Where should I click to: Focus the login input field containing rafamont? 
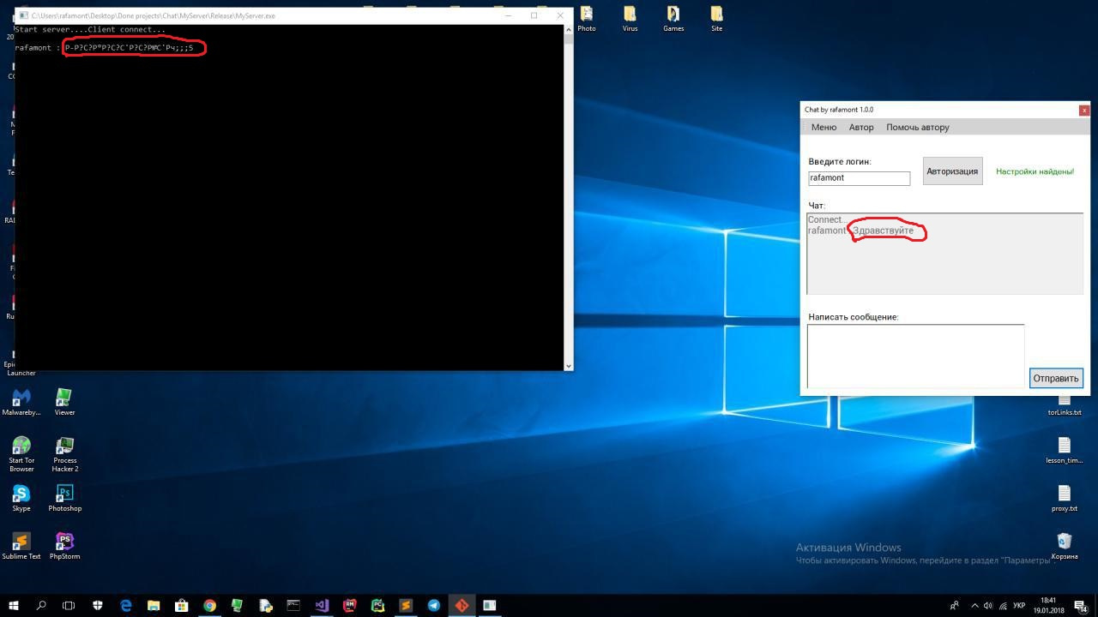[x=859, y=177]
